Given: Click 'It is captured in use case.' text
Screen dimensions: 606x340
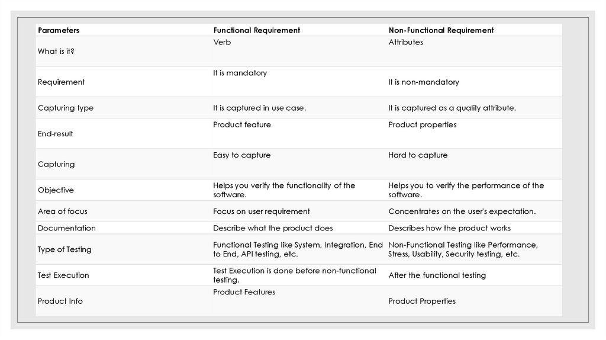Looking at the screenshot, I should [x=259, y=108].
